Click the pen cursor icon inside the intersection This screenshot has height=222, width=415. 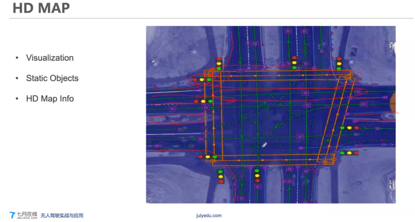point(264,145)
